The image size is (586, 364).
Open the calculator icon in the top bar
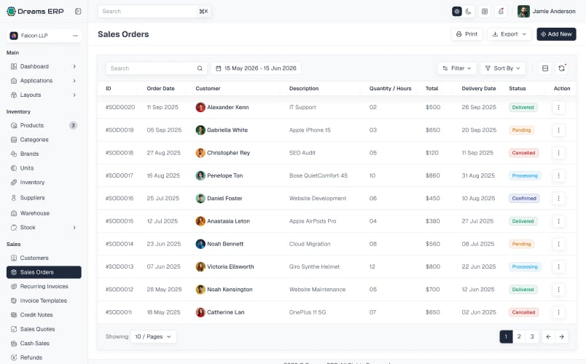[x=485, y=12]
